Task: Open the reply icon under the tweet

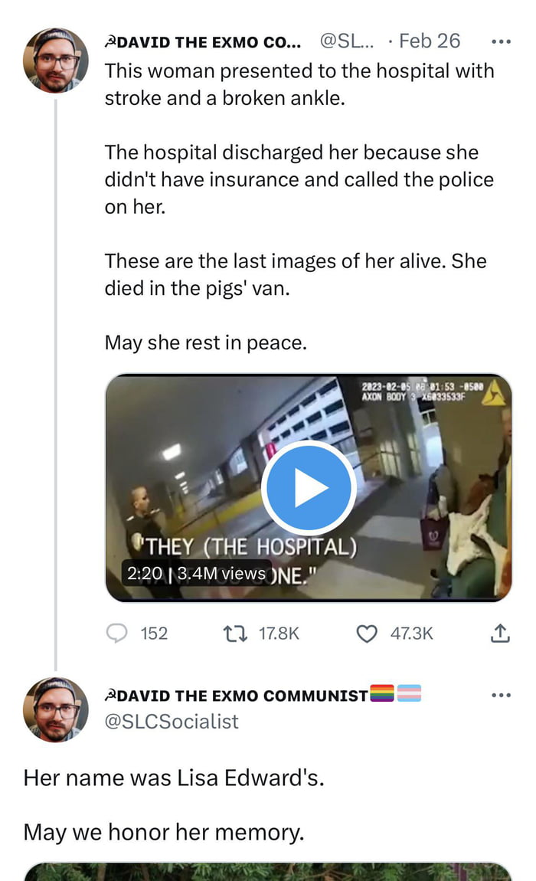Action: click(116, 633)
